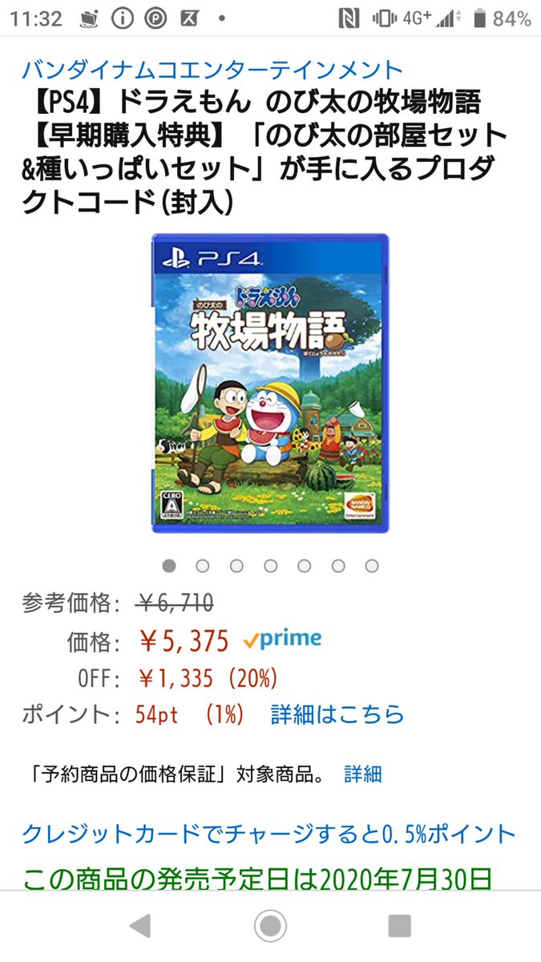Select the last image carousel dot
The height and width of the screenshot is (962, 541).
372,566
